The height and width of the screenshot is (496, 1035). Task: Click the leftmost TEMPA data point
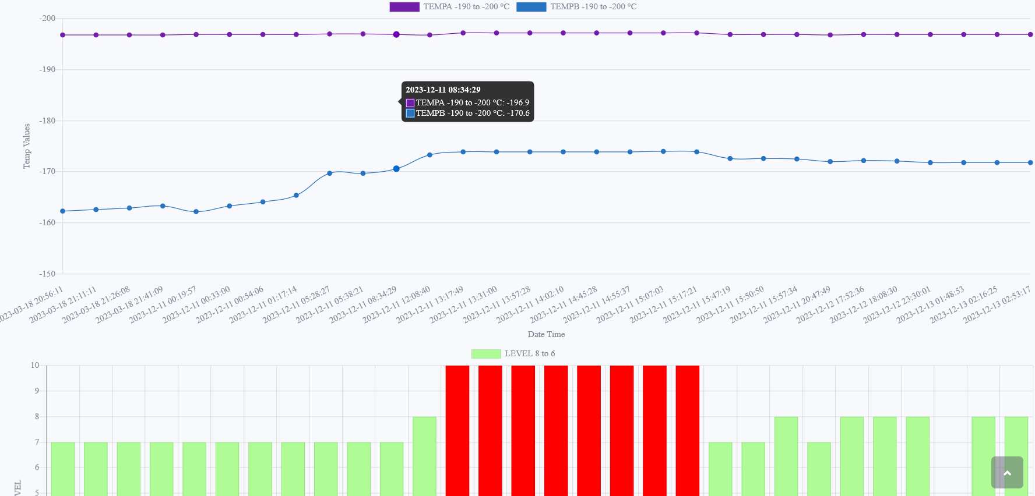pos(63,35)
